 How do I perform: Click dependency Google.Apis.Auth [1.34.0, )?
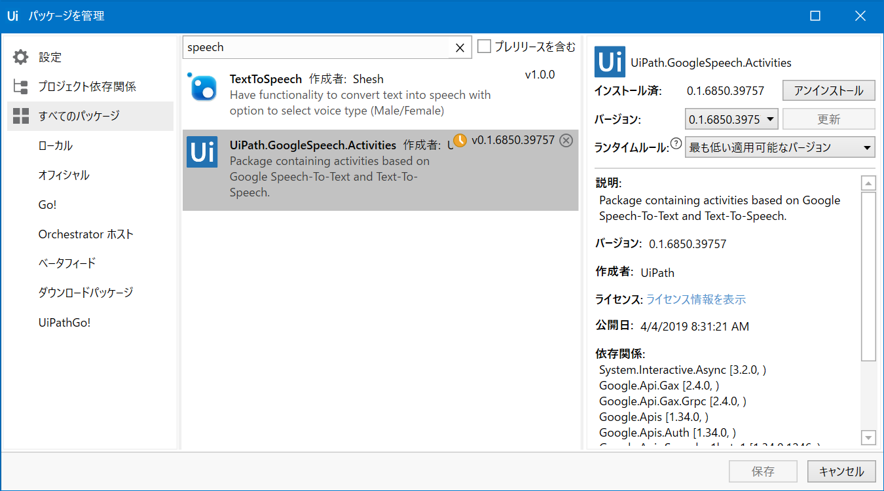point(667,432)
